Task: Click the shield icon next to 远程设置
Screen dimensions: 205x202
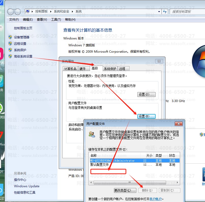Action: (x=10, y=44)
